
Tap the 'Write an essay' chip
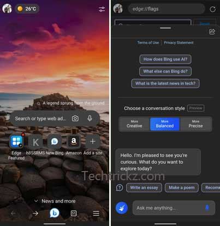click(144, 187)
